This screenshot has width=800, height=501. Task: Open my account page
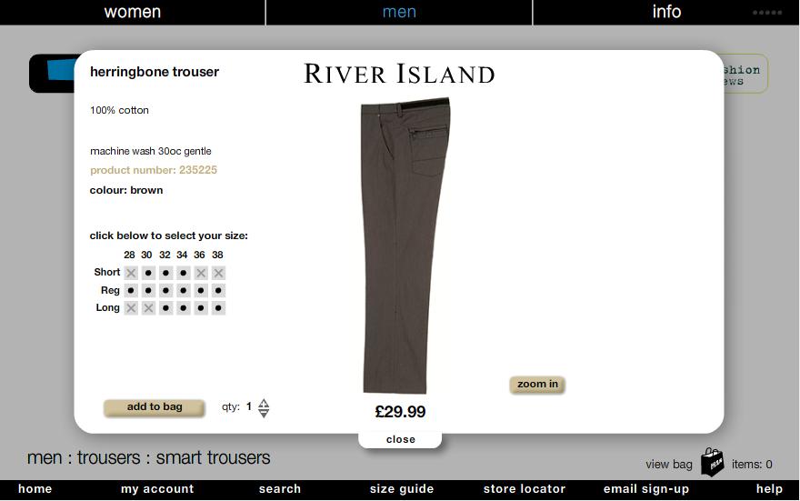click(157, 489)
